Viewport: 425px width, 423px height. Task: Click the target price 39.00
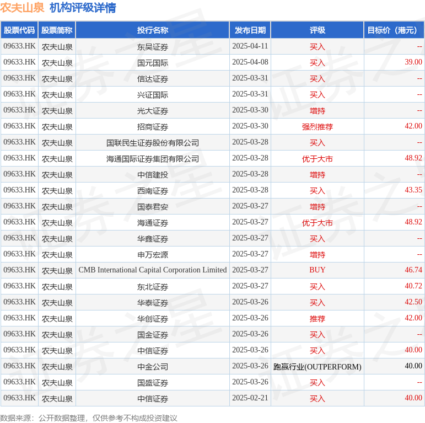(413, 62)
